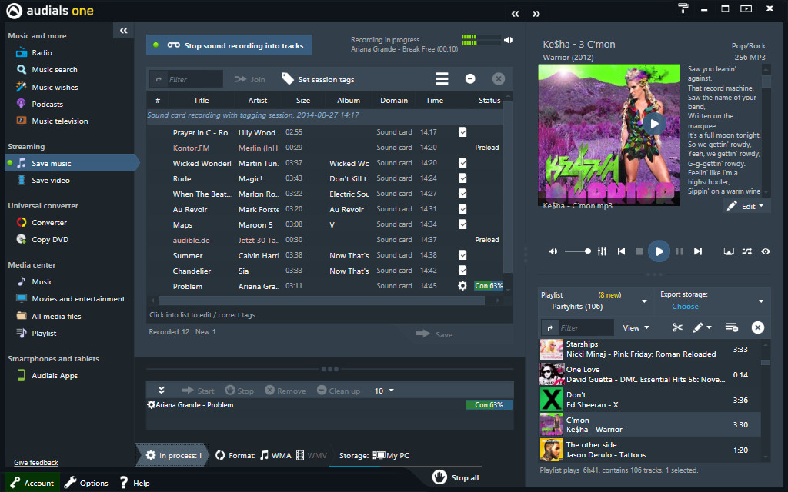Choose an export storage location
The height and width of the screenshot is (492, 788).
point(685,306)
